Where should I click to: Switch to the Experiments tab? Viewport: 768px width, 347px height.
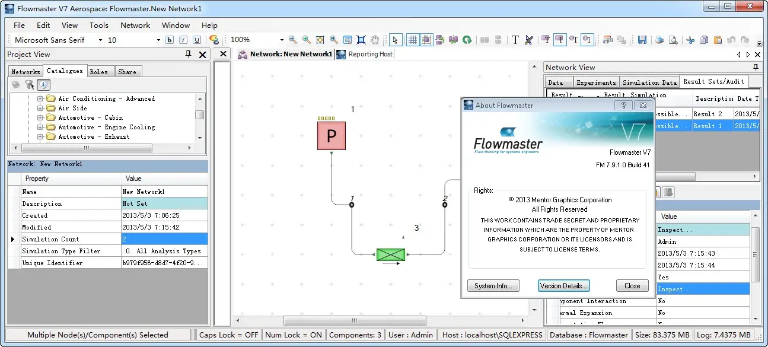point(596,82)
